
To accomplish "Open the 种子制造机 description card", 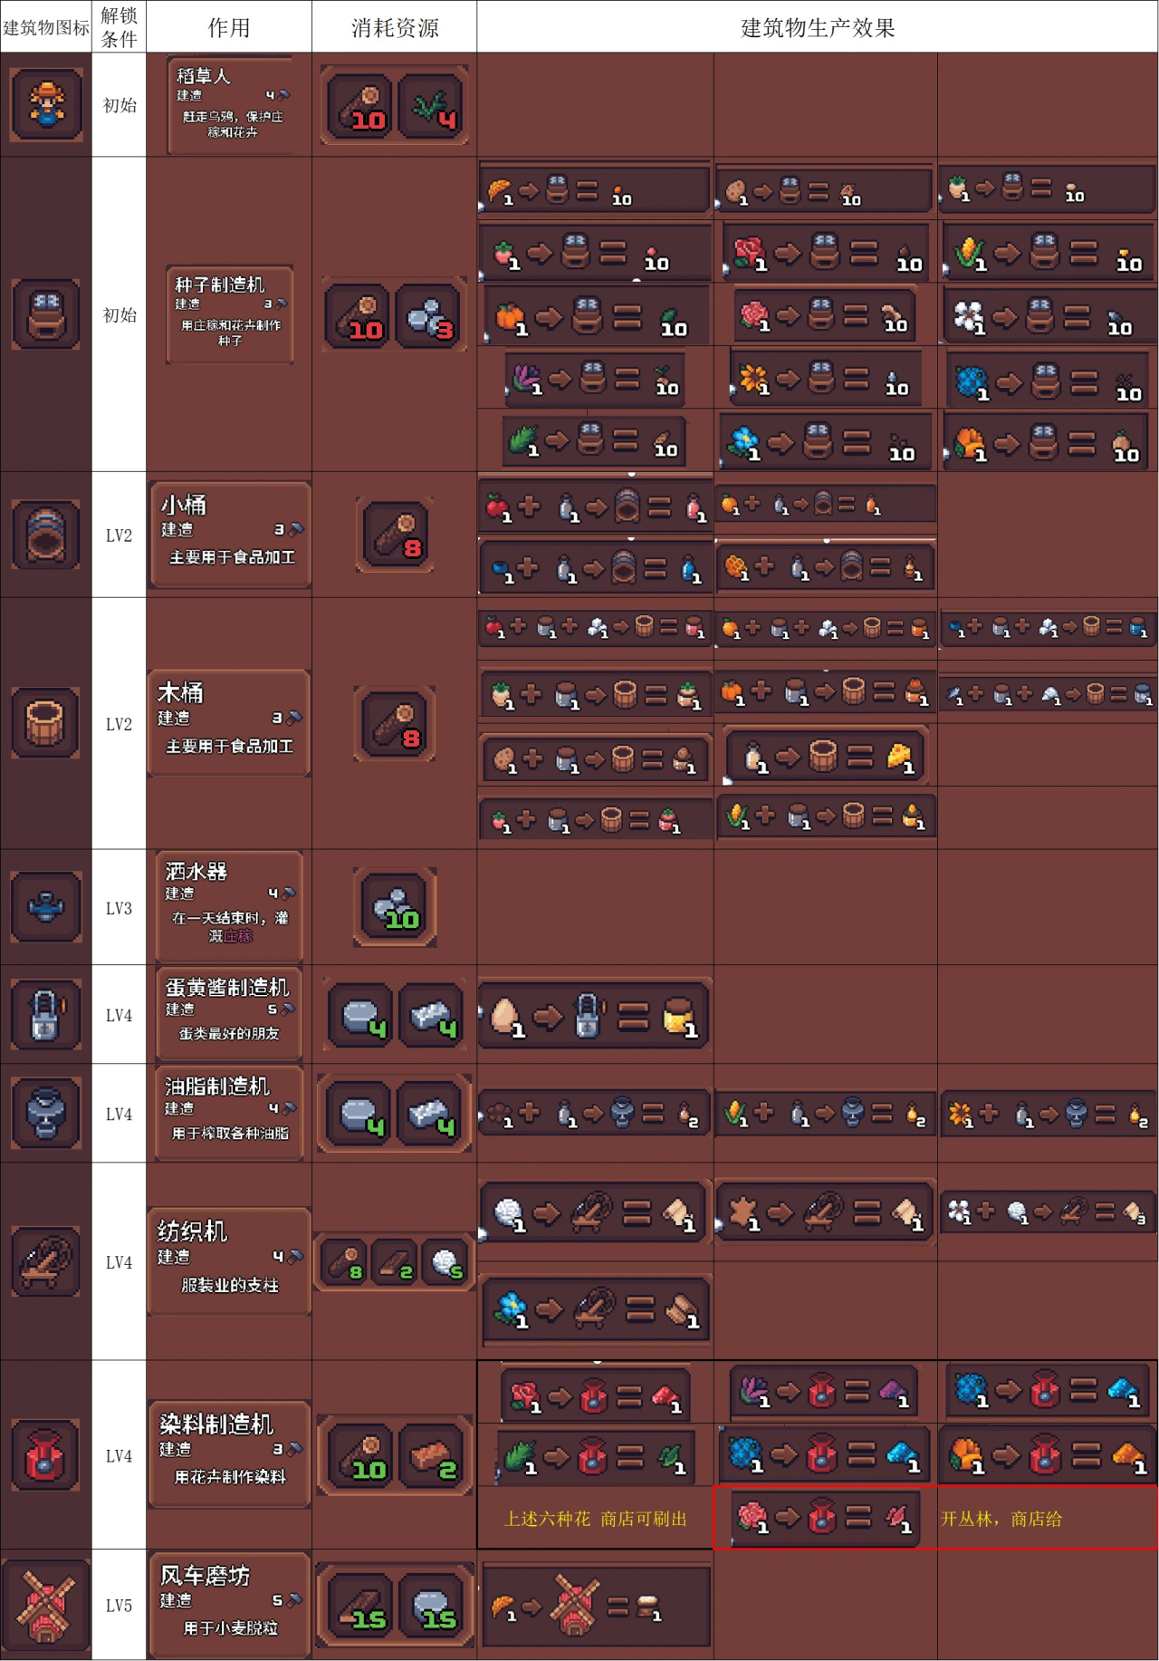I will tap(230, 314).
